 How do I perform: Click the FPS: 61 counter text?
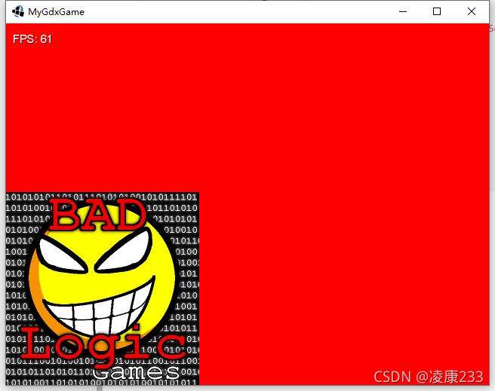pos(32,39)
